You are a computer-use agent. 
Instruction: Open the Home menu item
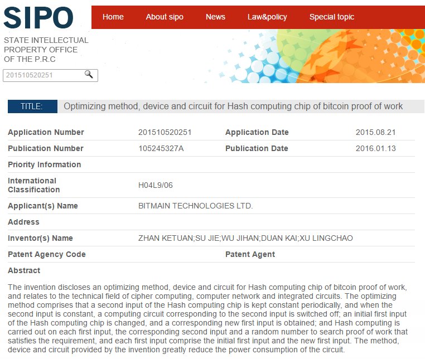tap(113, 17)
